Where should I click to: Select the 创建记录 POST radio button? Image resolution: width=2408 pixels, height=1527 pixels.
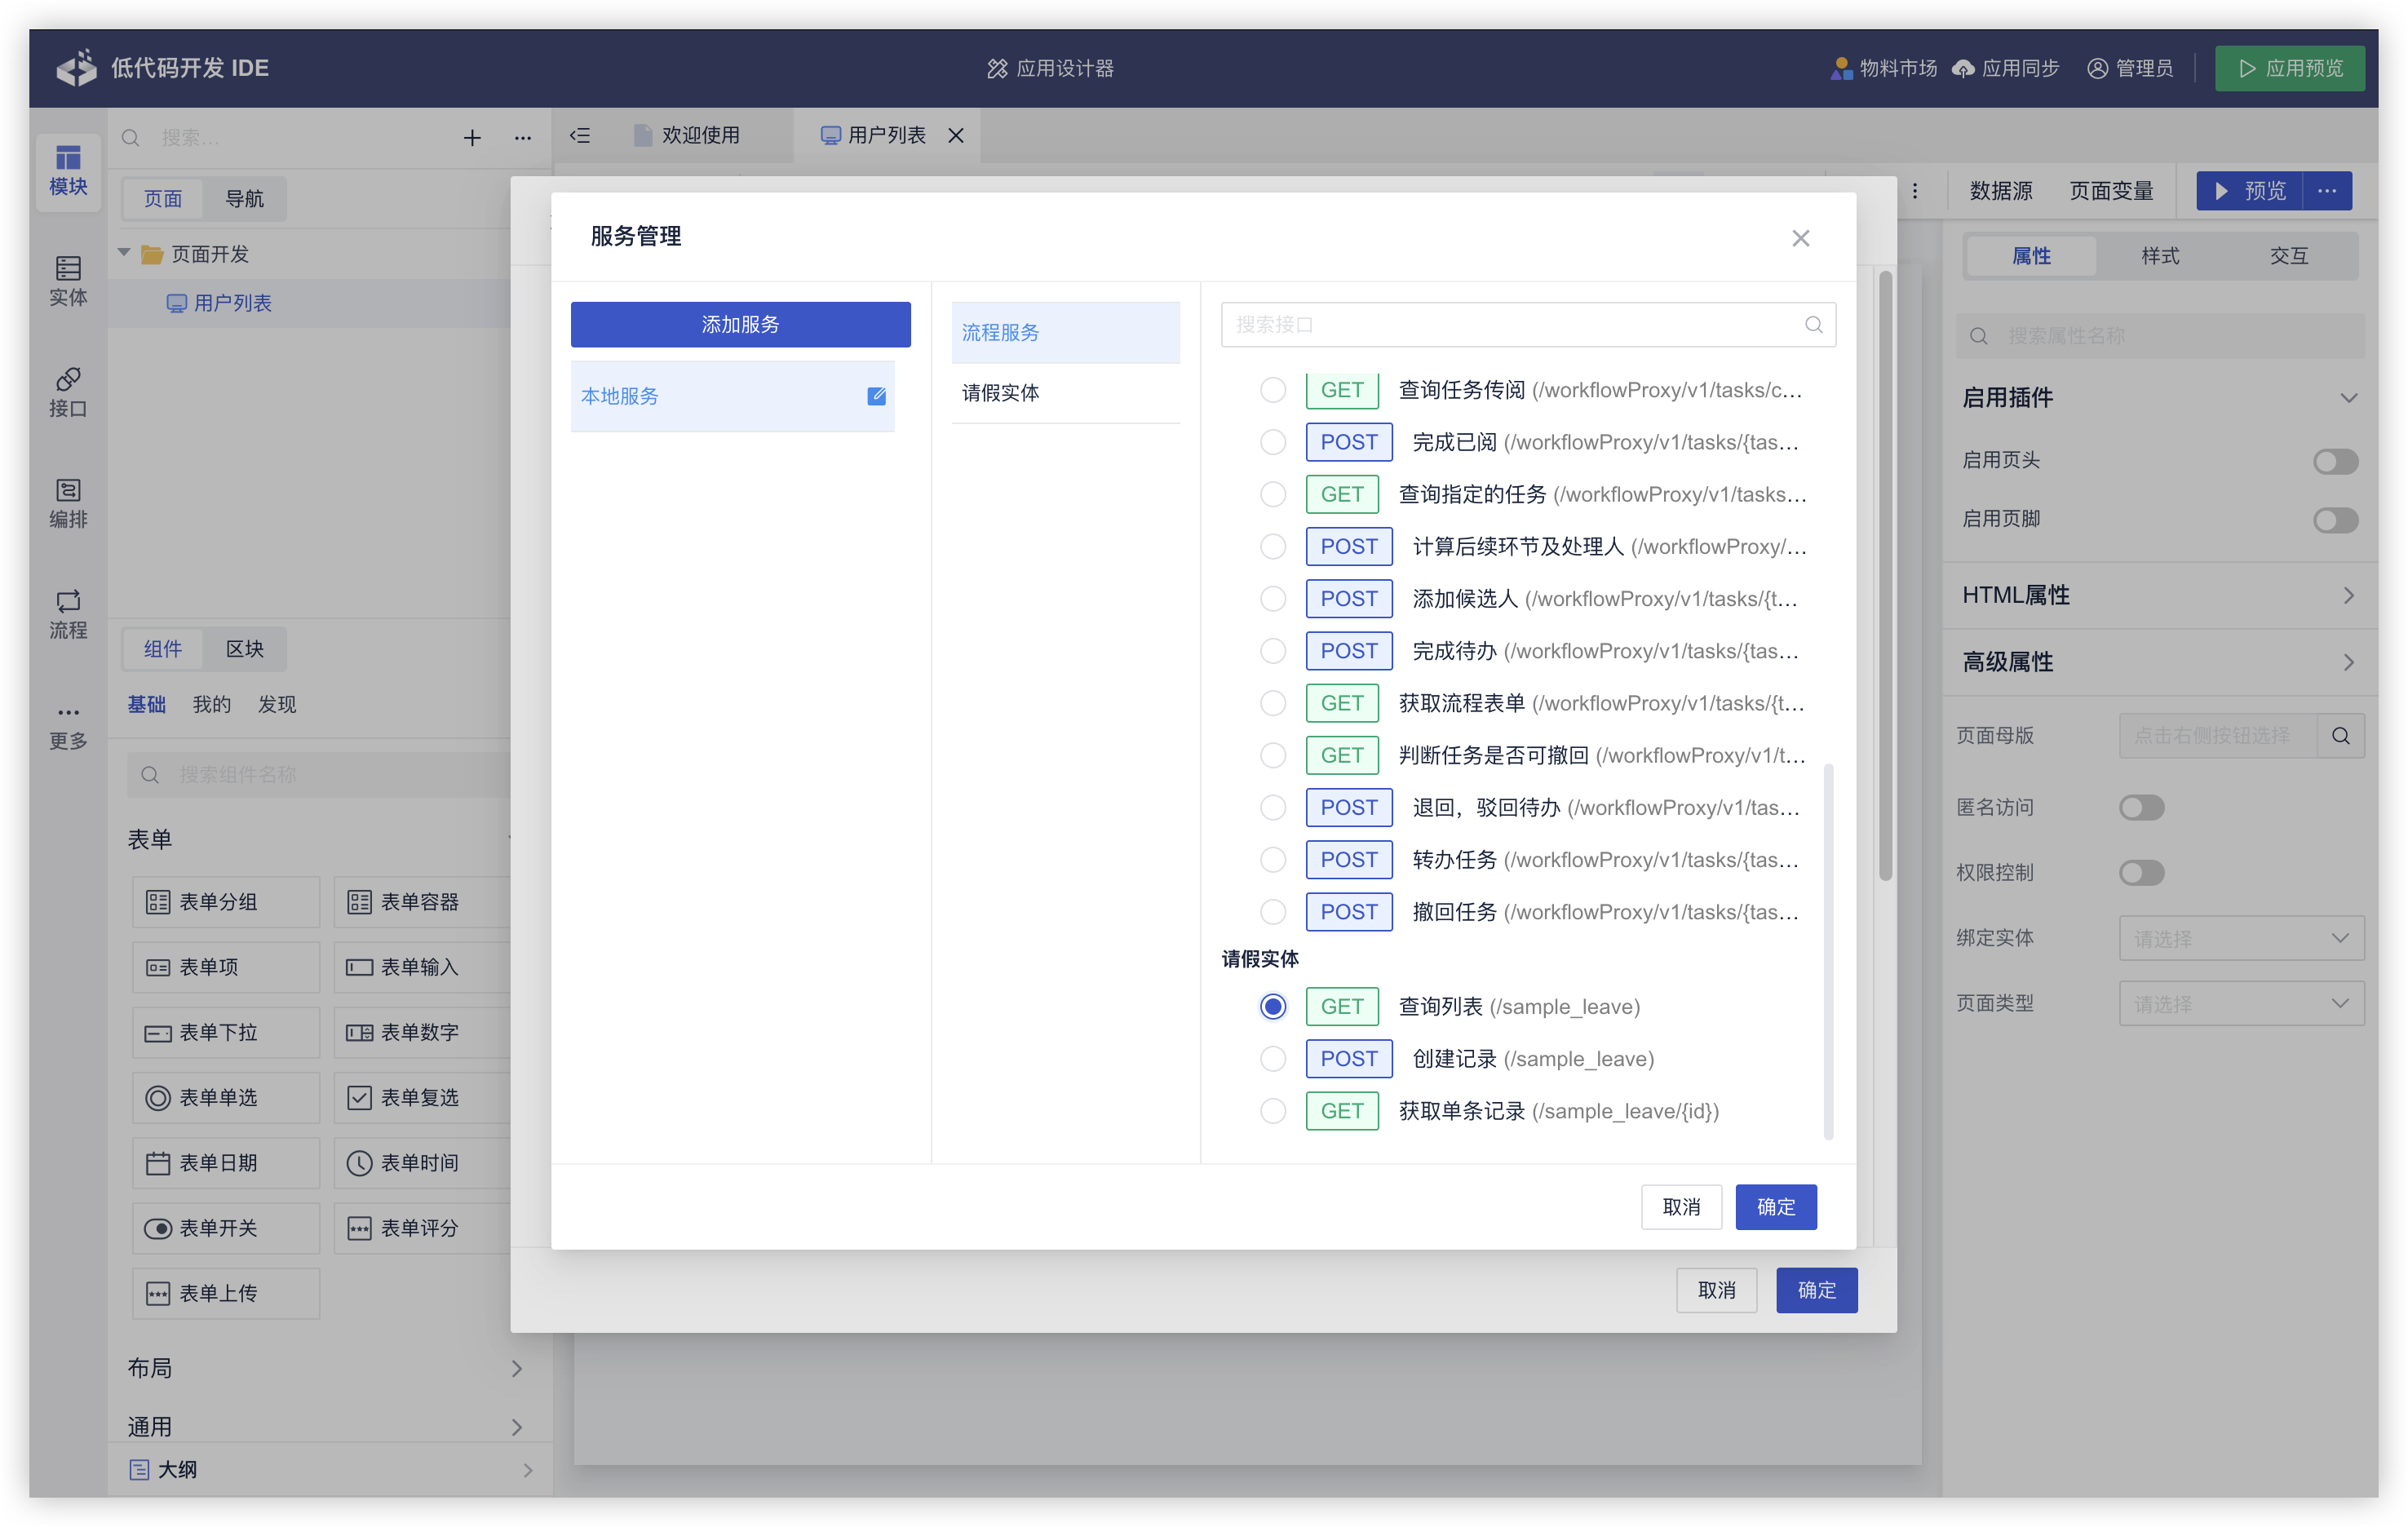tap(1272, 1058)
